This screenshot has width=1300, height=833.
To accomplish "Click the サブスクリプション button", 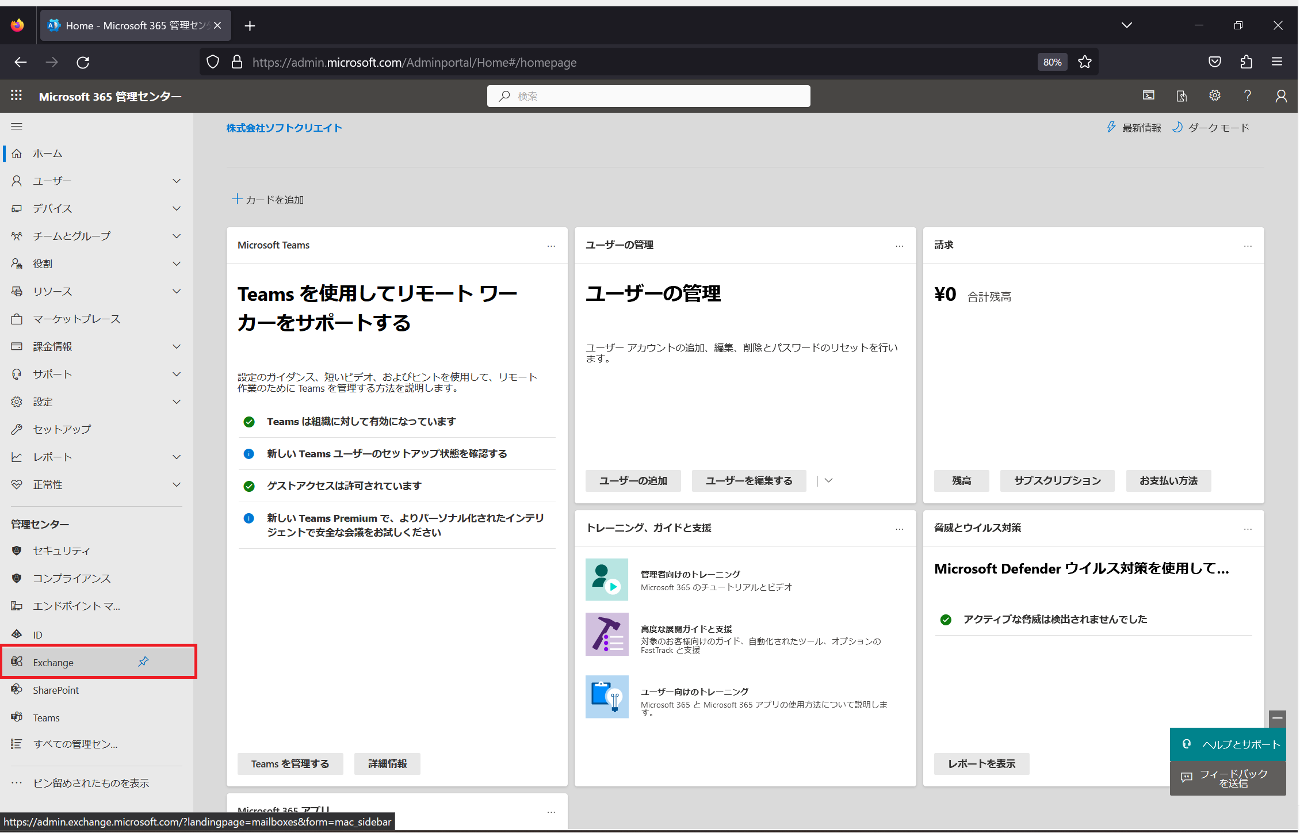I will pos(1057,481).
